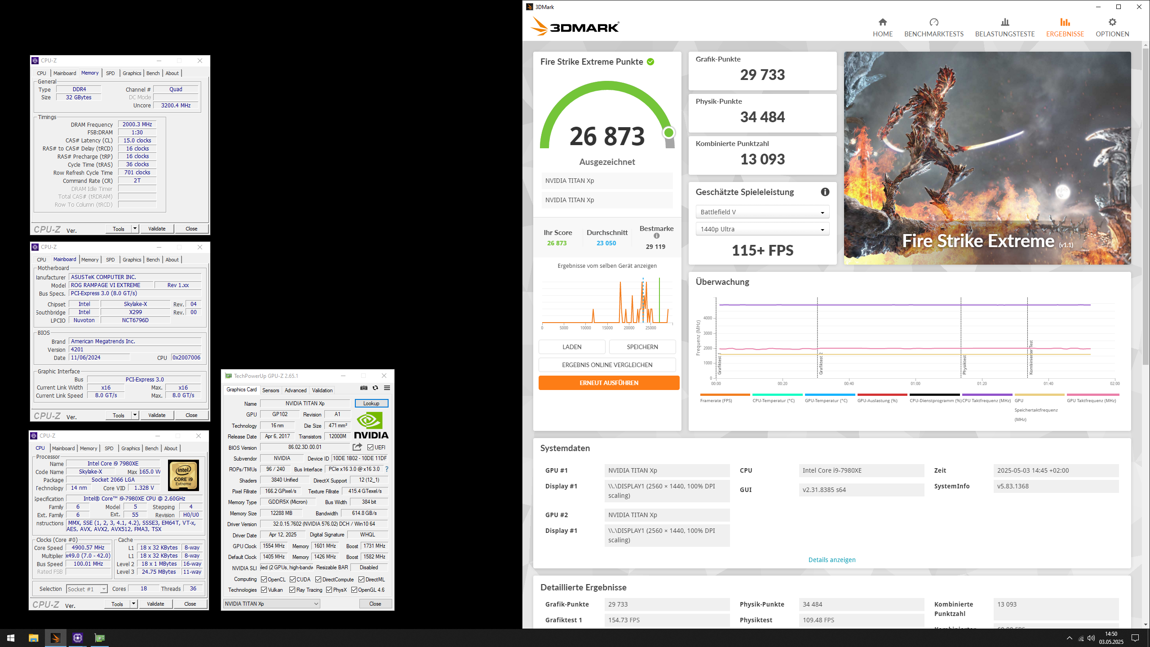Viewport: 1150px width, 647px height.
Task: Open ERGEBNISSE in 3DMark
Action: 1065,27
